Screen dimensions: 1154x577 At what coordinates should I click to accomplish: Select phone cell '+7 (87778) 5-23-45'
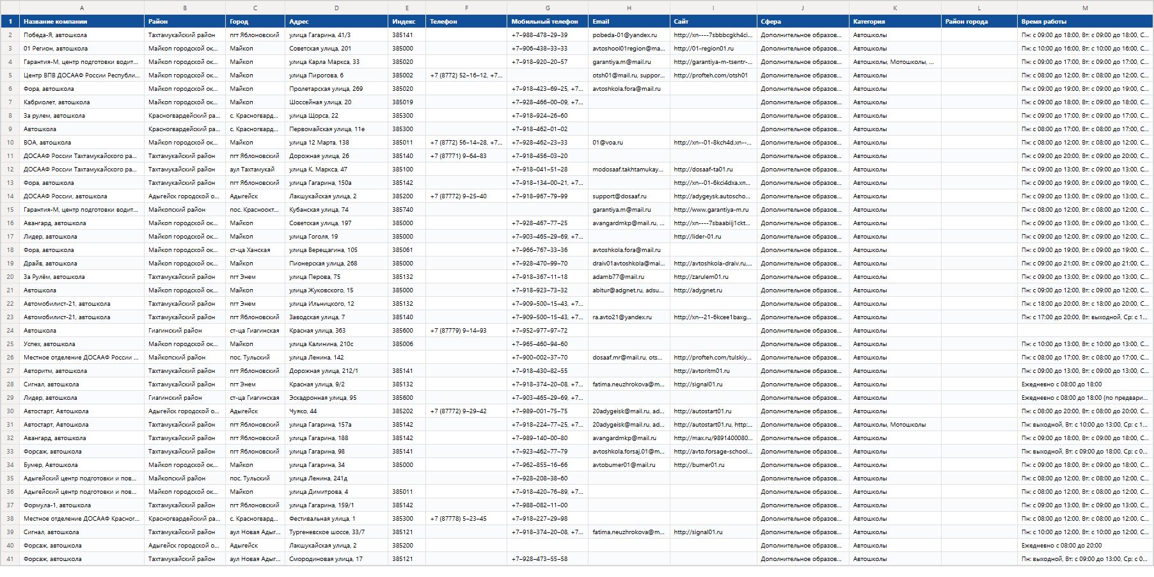tap(466, 518)
